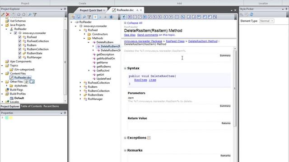Toggle the innovasys.rssreader checkbox in Project Explorer
Image resolution: width=289 pixels, height=162 pixels.
click(15, 33)
